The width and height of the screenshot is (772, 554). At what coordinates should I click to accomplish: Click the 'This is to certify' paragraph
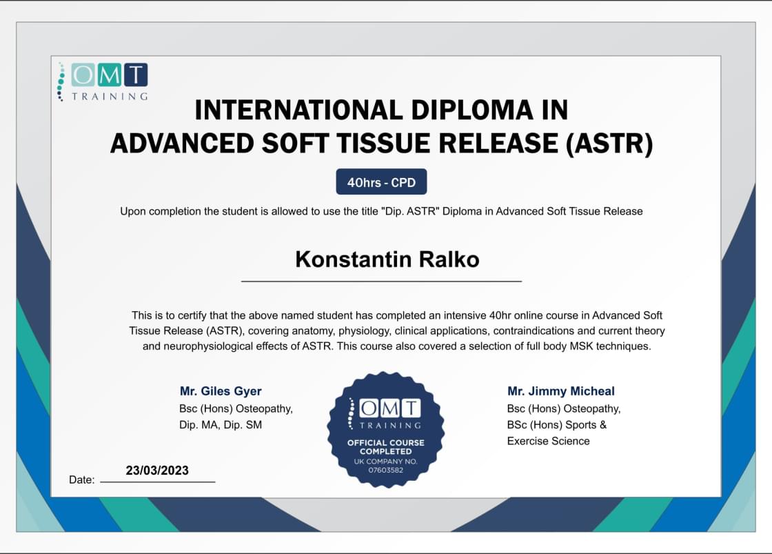coord(396,330)
